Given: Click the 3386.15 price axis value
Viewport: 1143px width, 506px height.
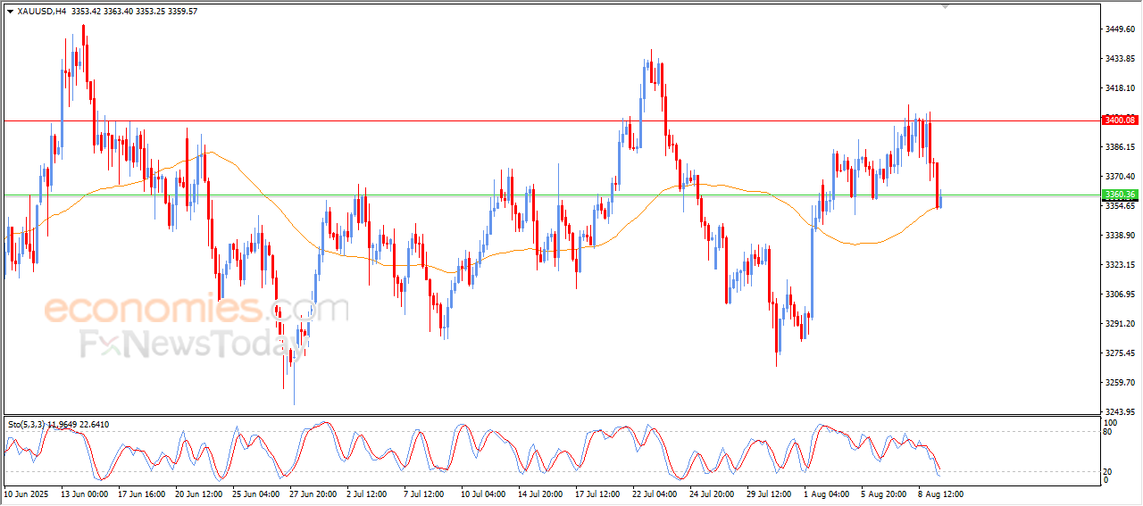Looking at the screenshot, I should (x=1119, y=147).
